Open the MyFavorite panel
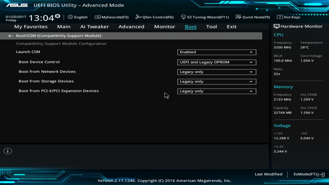This screenshot has width=329, height=185. (x=112, y=17)
